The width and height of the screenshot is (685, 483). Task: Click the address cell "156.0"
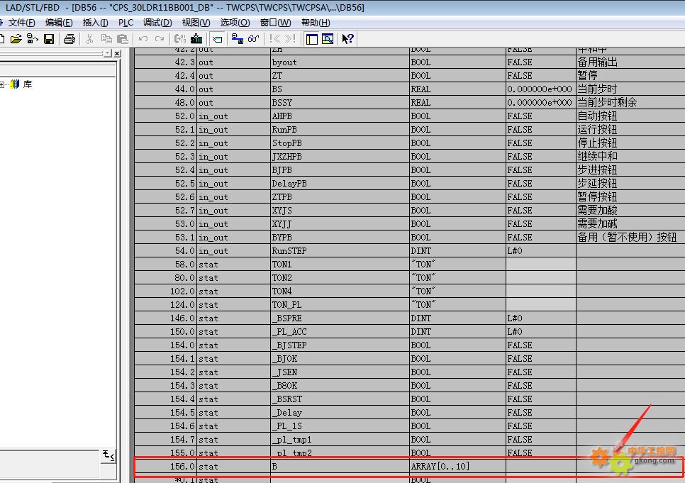click(x=165, y=467)
